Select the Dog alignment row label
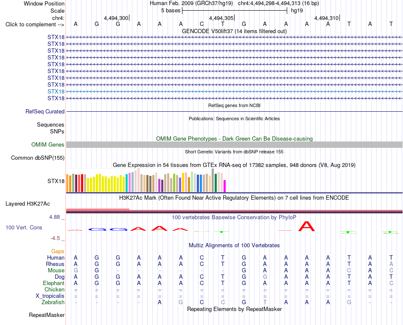 [59, 277]
